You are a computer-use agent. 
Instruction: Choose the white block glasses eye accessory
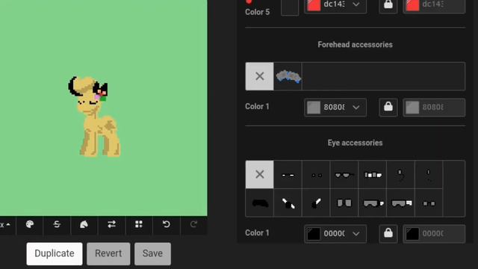point(373,175)
